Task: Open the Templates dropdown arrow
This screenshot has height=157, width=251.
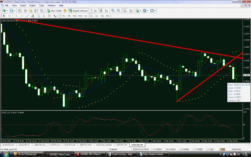Action: tap(155, 11)
